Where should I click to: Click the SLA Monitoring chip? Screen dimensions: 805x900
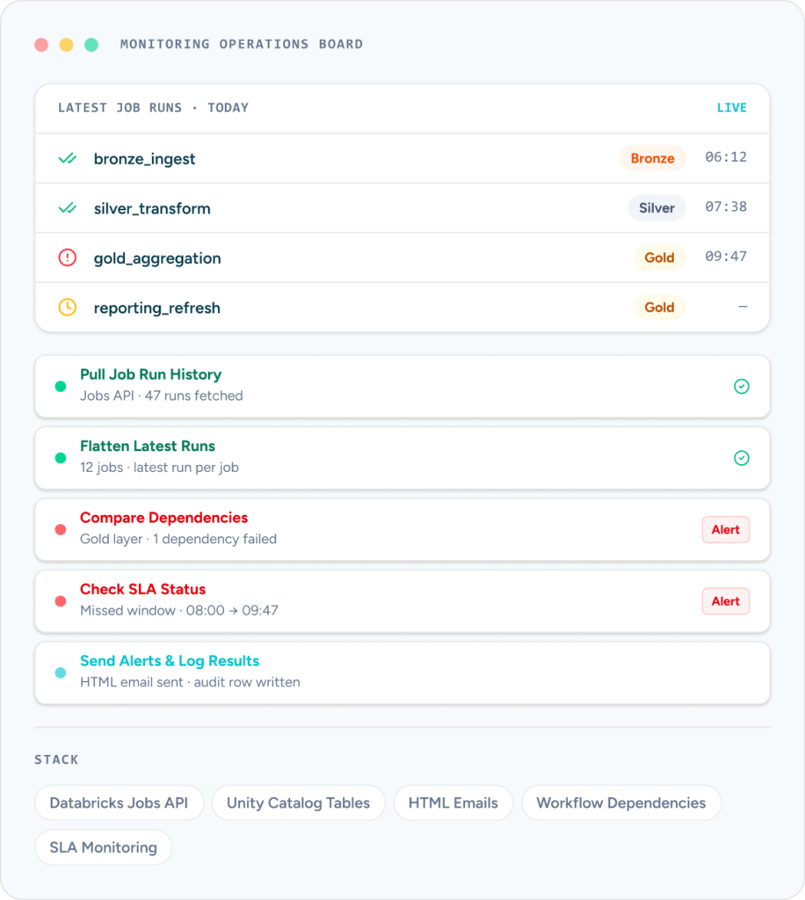coord(104,847)
